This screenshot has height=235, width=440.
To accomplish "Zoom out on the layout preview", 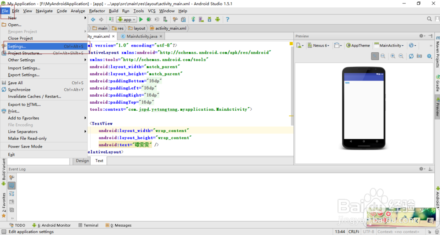I will tap(401, 56).
